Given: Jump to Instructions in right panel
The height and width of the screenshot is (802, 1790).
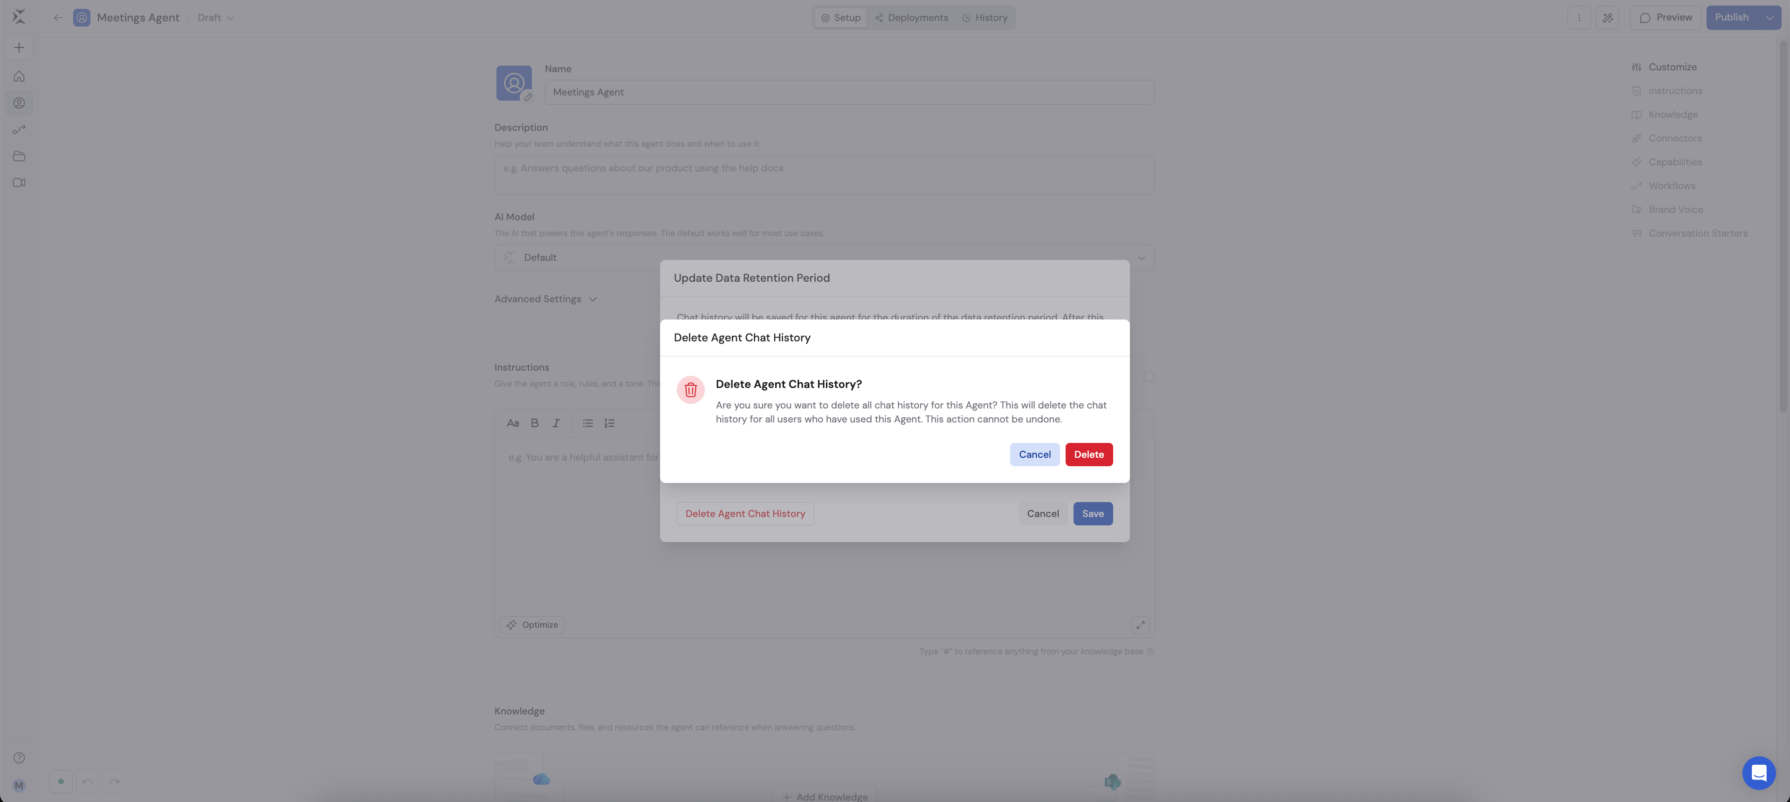Looking at the screenshot, I should [1666, 91].
